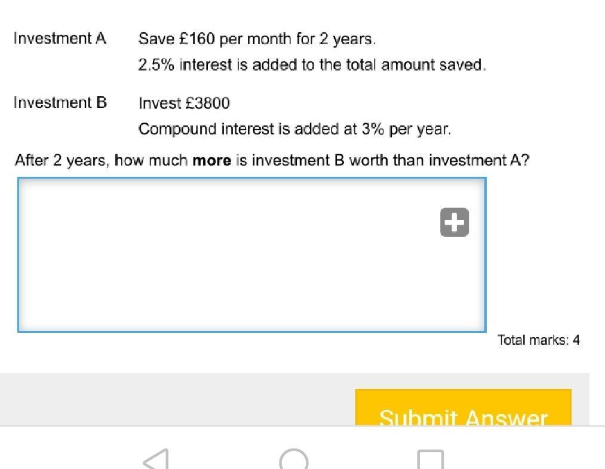The width and height of the screenshot is (605, 469).
Task: Click the bold word 'more' in question
Action: 212,160
